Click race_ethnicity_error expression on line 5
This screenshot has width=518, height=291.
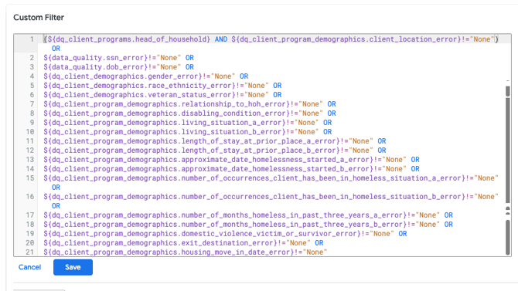pos(156,86)
